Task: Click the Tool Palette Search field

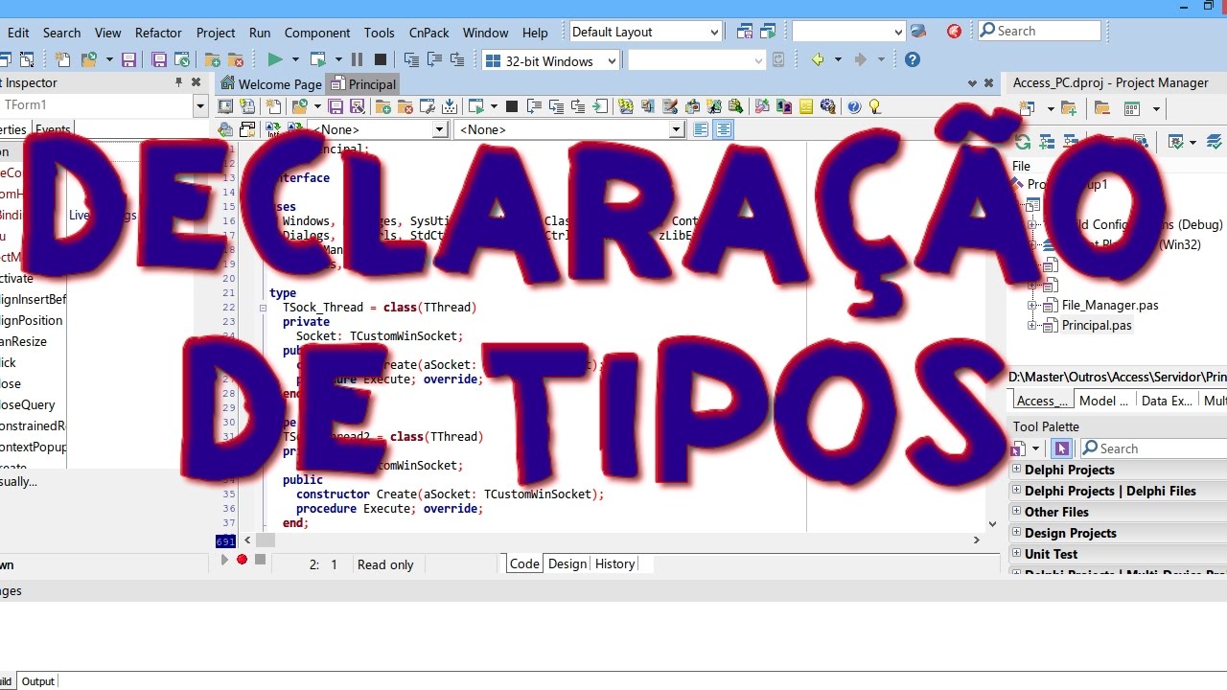Action: tap(1153, 448)
